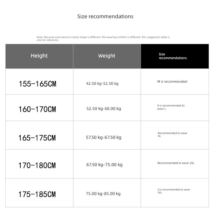
Task: Click the 160-170CM height cell
Action: (x=39, y=108)
